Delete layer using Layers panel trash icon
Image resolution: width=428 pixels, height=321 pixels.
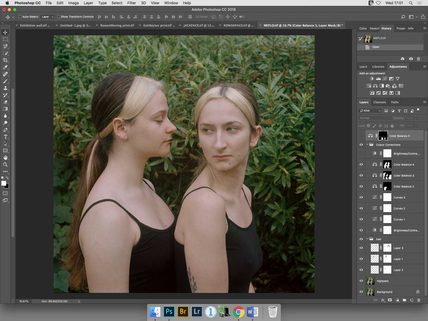419,300
